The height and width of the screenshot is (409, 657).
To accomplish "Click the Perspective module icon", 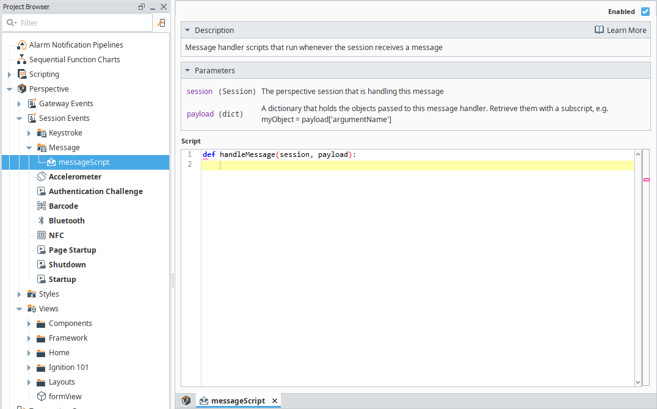I will [22, 89].
